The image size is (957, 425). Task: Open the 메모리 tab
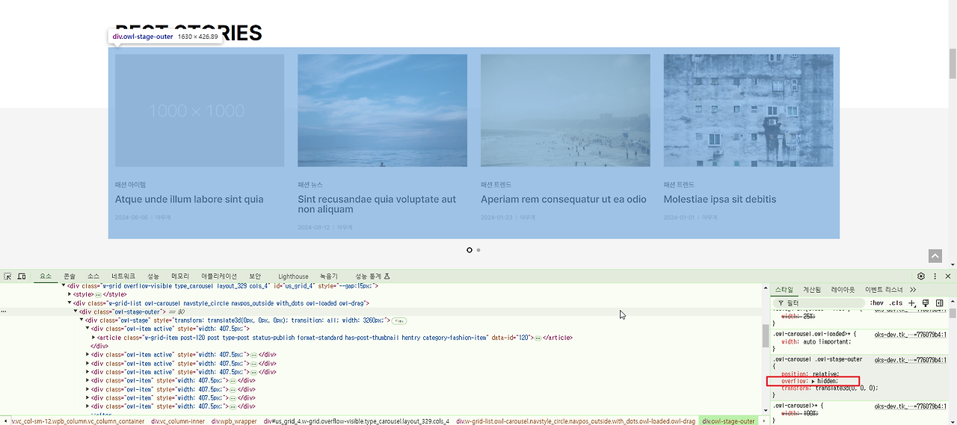coord(180,276)
